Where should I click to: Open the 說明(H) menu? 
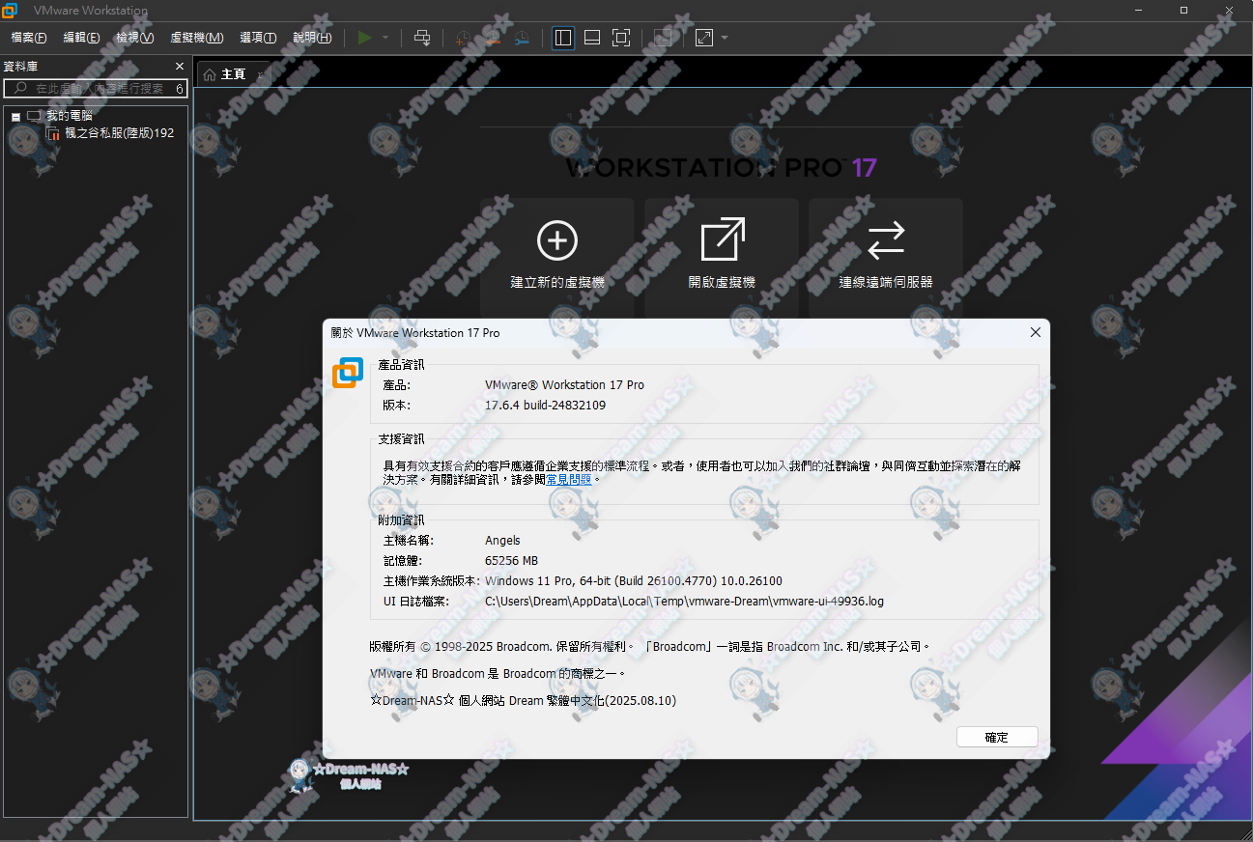point(312,38)
